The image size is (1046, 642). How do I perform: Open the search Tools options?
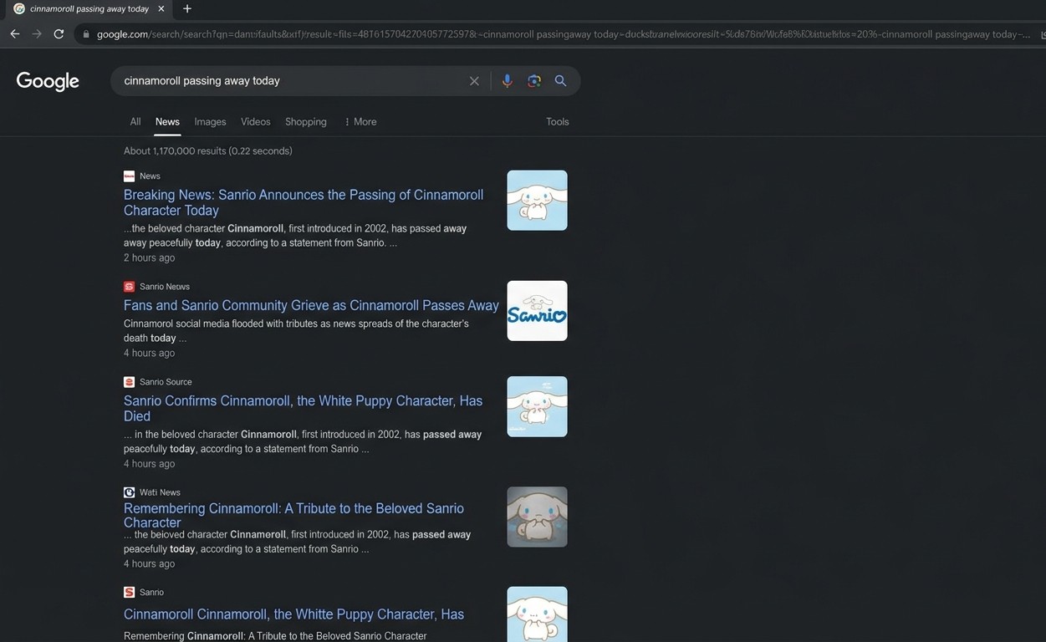(x=558, y=122)
